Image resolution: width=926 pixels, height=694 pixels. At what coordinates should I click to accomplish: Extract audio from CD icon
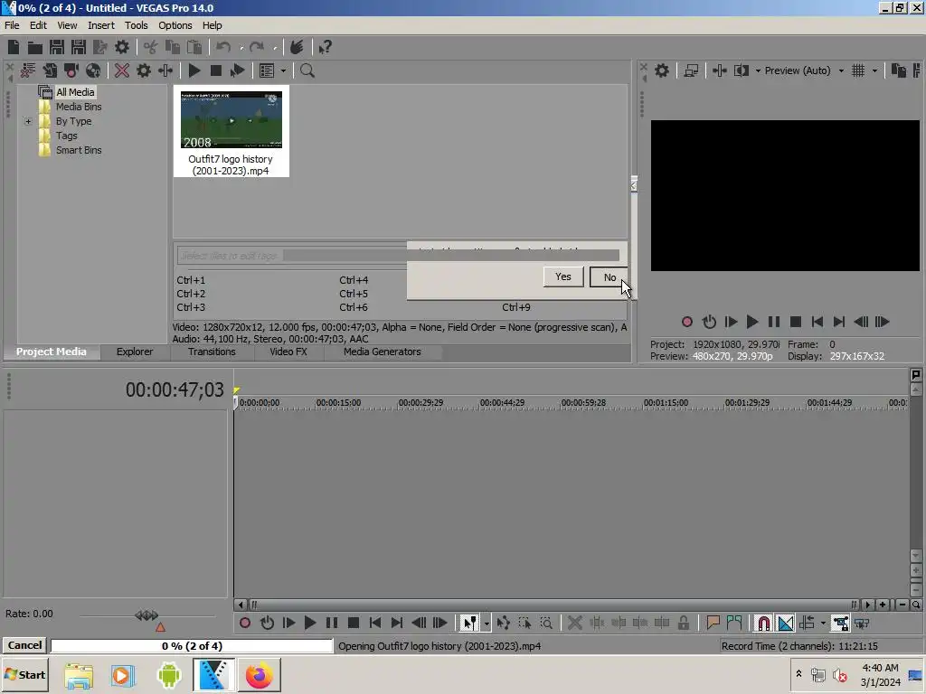(x=93, y=70)
